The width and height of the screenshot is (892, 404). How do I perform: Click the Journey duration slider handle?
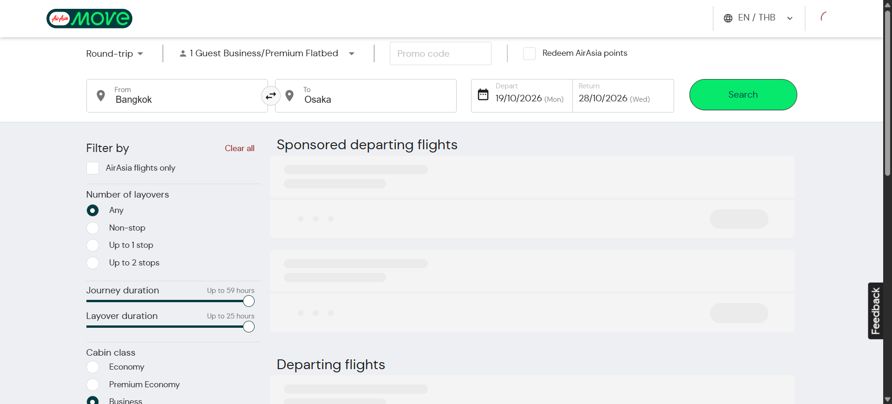tap(249, 301)
